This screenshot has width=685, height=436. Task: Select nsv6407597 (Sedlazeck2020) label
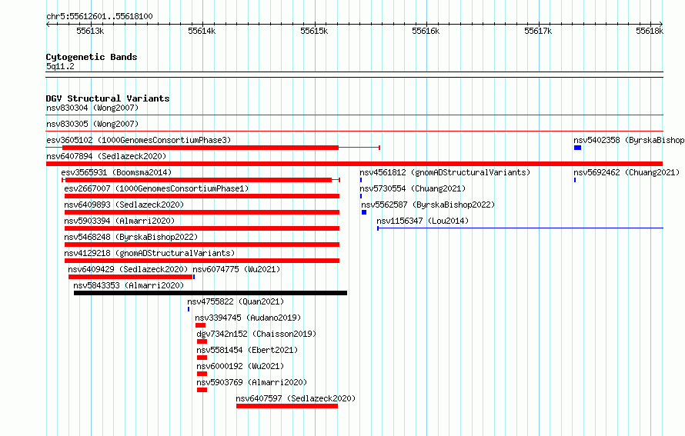296,398
